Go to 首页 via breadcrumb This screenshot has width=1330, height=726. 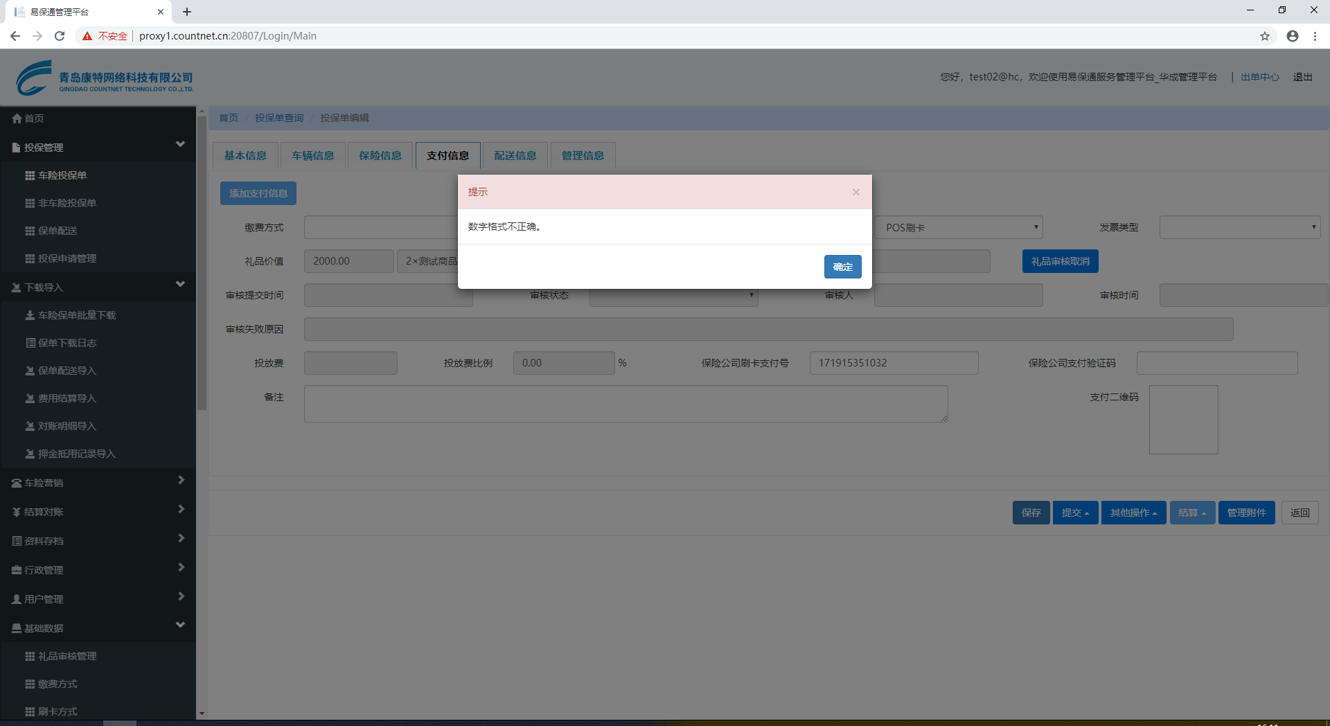[x=229, y=118]
